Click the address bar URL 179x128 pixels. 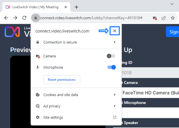tap(91, 18)
